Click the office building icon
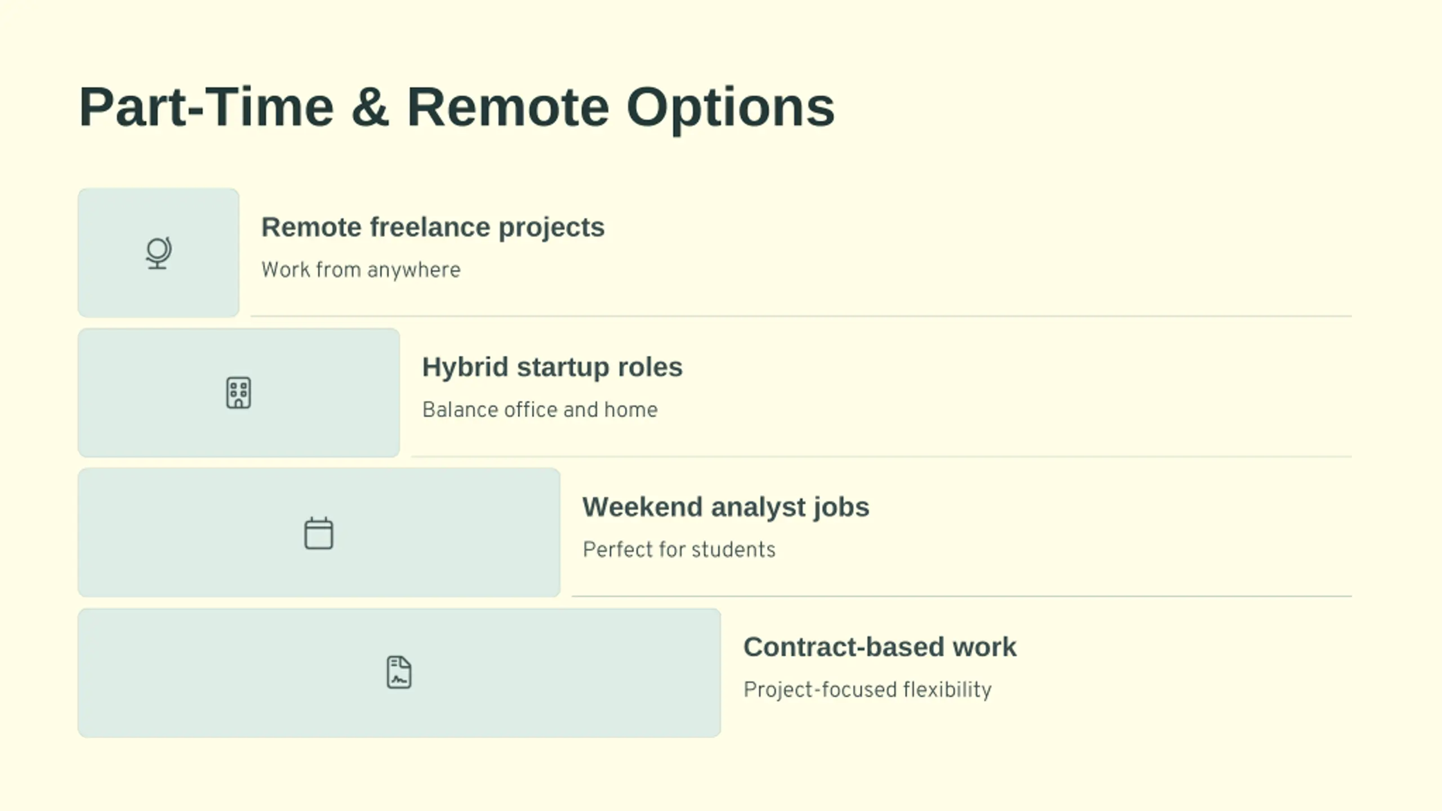Screen dimensions: 1442x811 [x=238, y=393]
